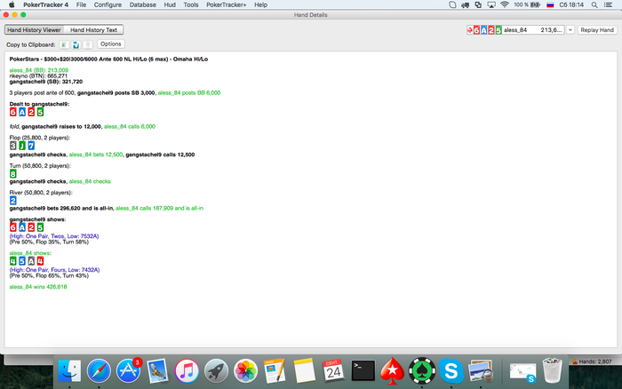Click the text "gangstachel9 (SB): 321,720"
Viewport: 622px width, 389px height.
(x=46, y=82)
